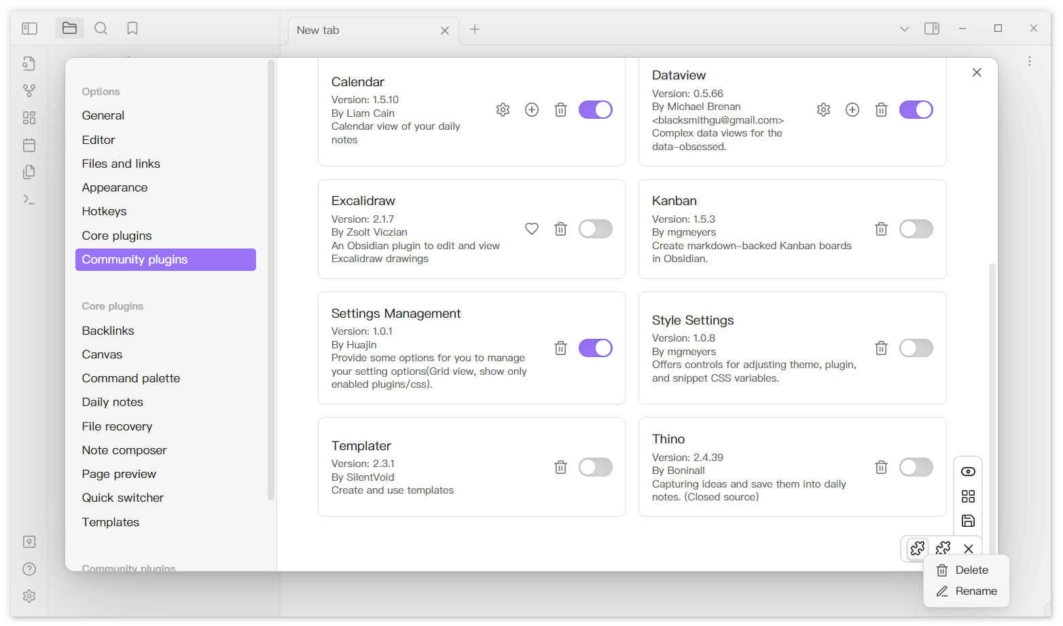
Task: Close the settings dialog
Action: pos(977,73)
